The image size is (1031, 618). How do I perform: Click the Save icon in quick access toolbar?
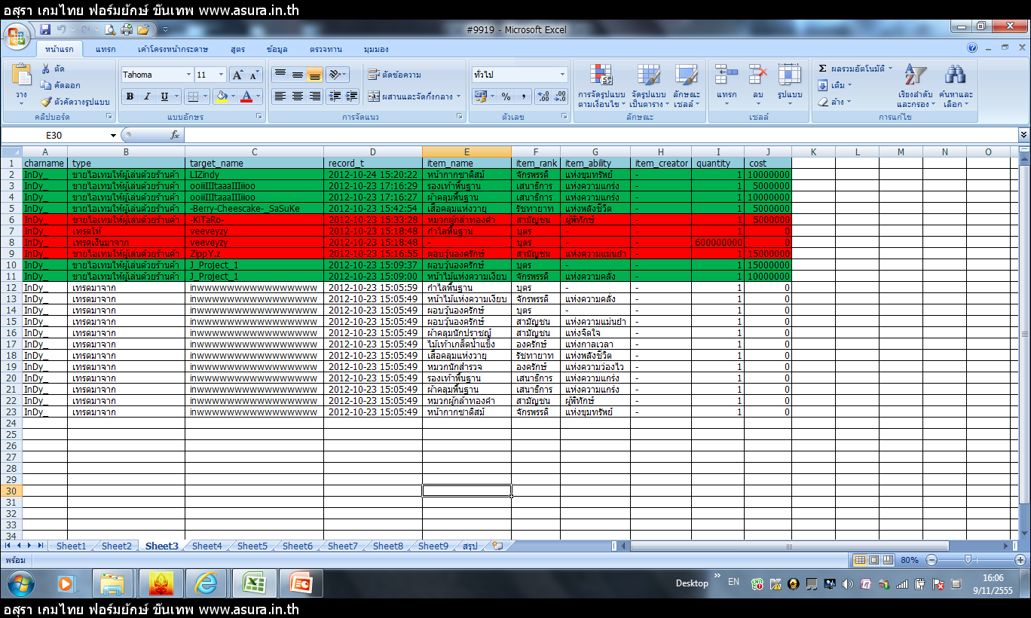45,29
